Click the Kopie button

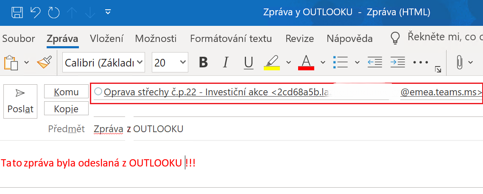(x=67, y=109)
